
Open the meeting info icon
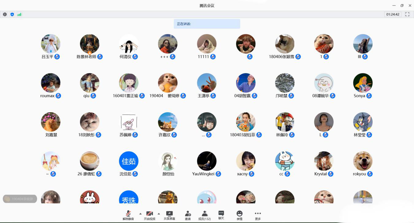(5, 14)
